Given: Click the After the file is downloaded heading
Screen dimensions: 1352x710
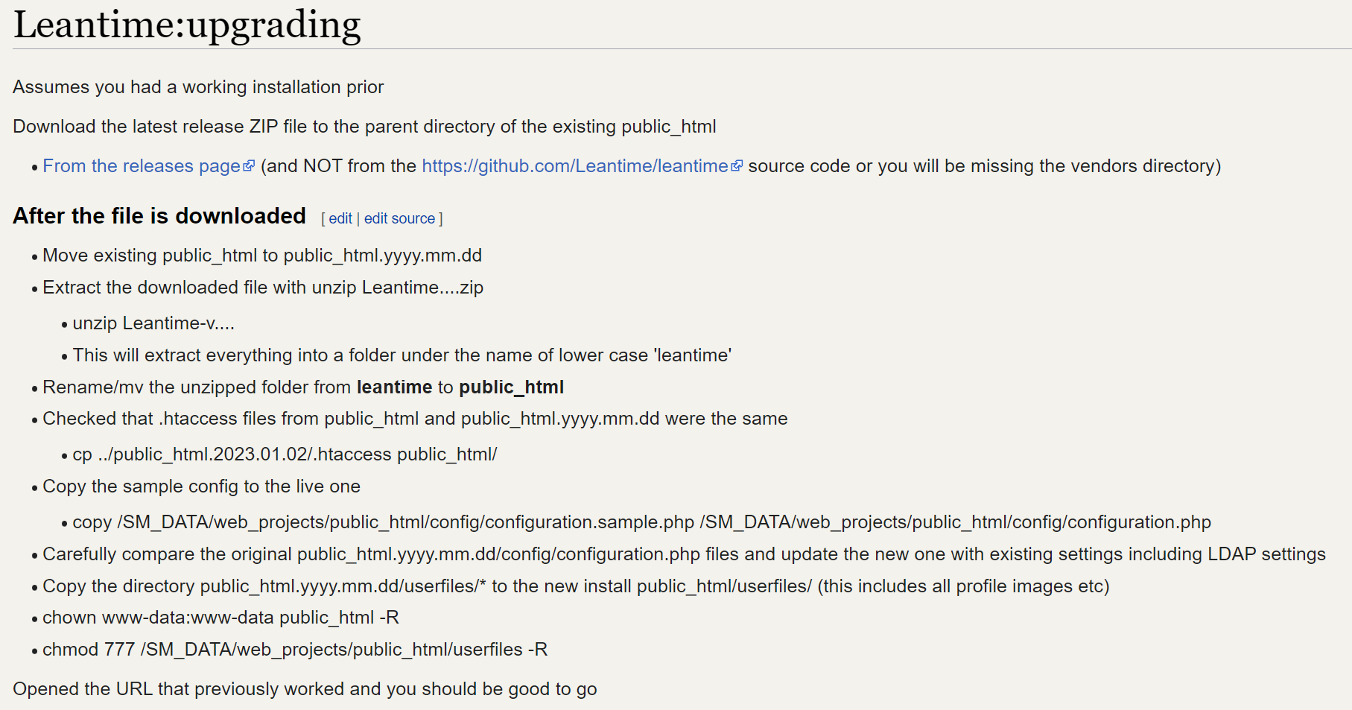Looking at the screenshot, I should (158, 216).
